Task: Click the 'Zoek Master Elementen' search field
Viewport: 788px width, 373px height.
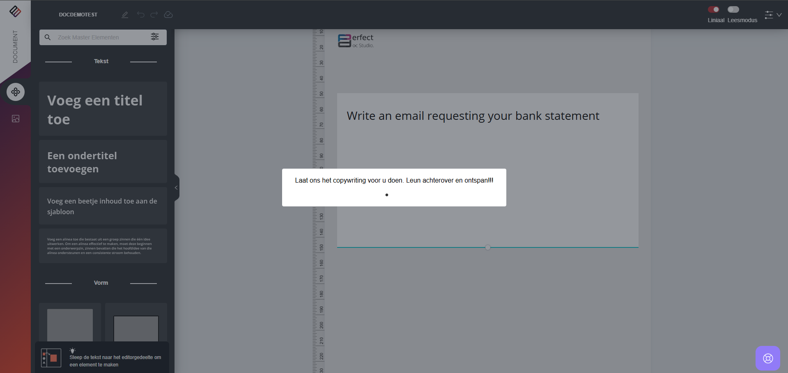Action: (x=101, y=37)
